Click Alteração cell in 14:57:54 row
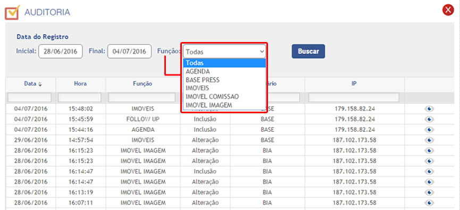Viewport: 460px width, 210px height. pos(205,140)
